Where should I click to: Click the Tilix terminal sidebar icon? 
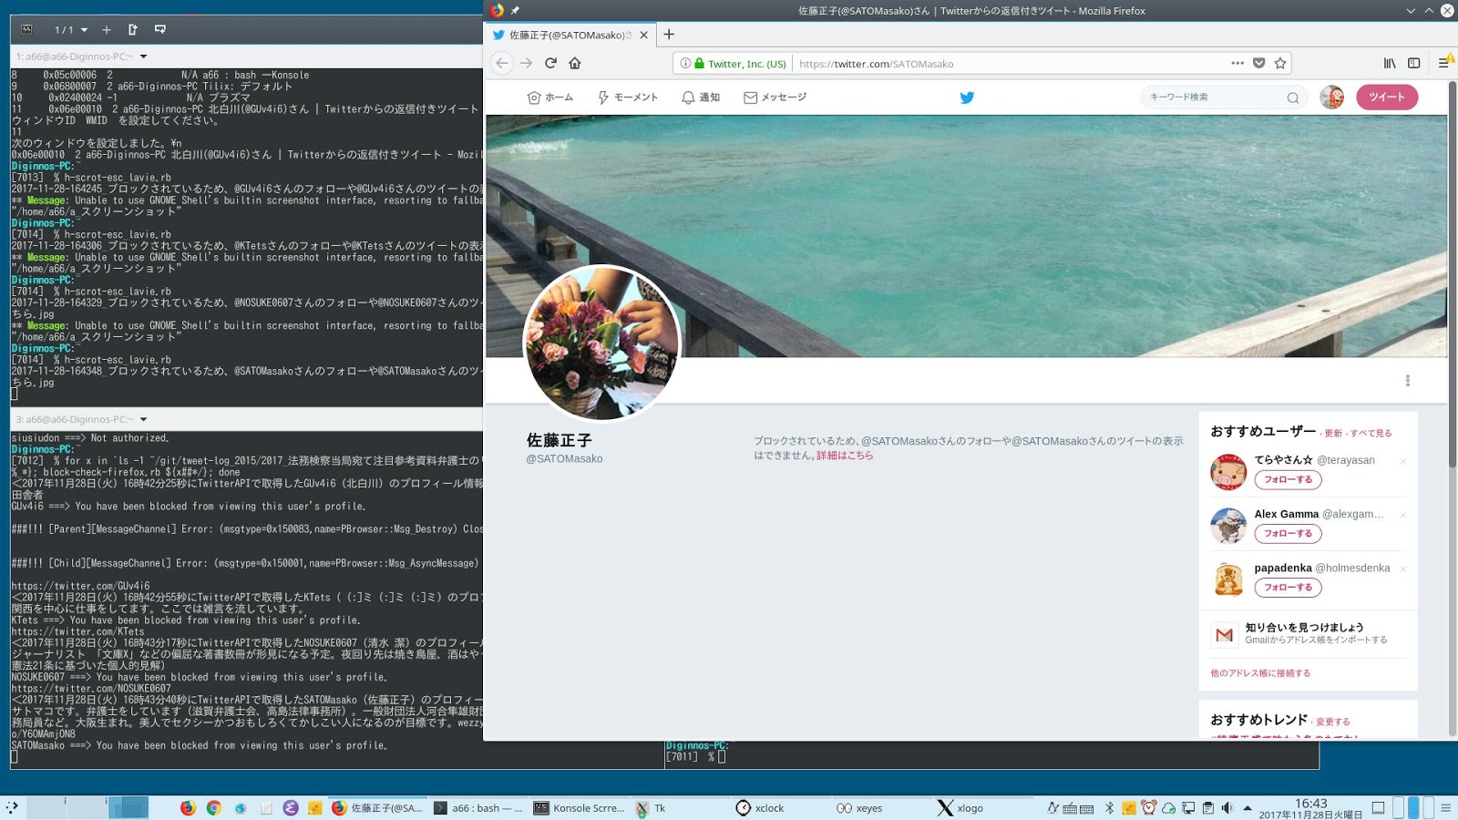[26, 29]
